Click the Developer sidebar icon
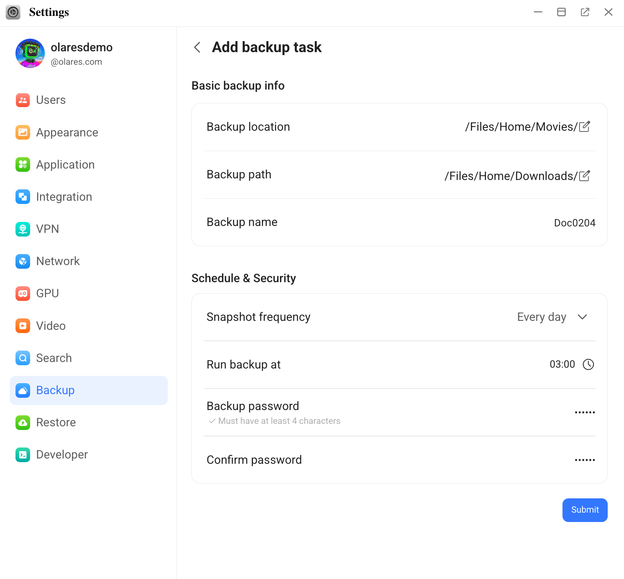Image resolution: width=624 pixels, height=579 pixels. click(23, 455)
